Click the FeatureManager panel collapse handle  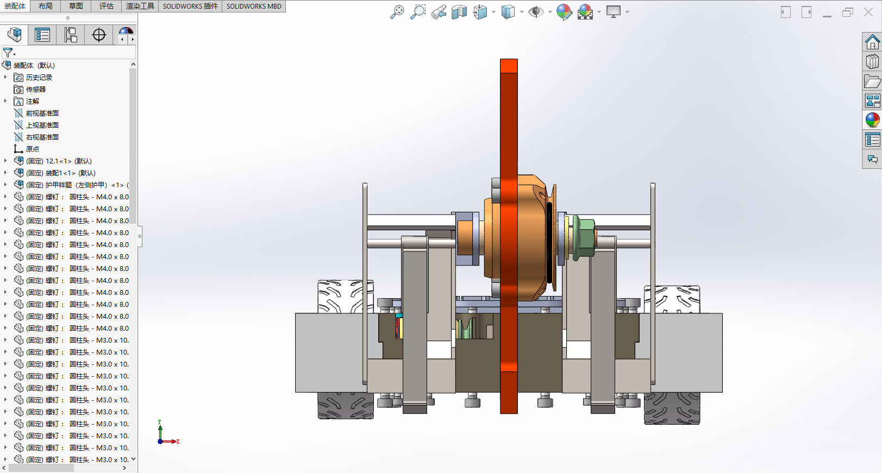coord(140,236)
